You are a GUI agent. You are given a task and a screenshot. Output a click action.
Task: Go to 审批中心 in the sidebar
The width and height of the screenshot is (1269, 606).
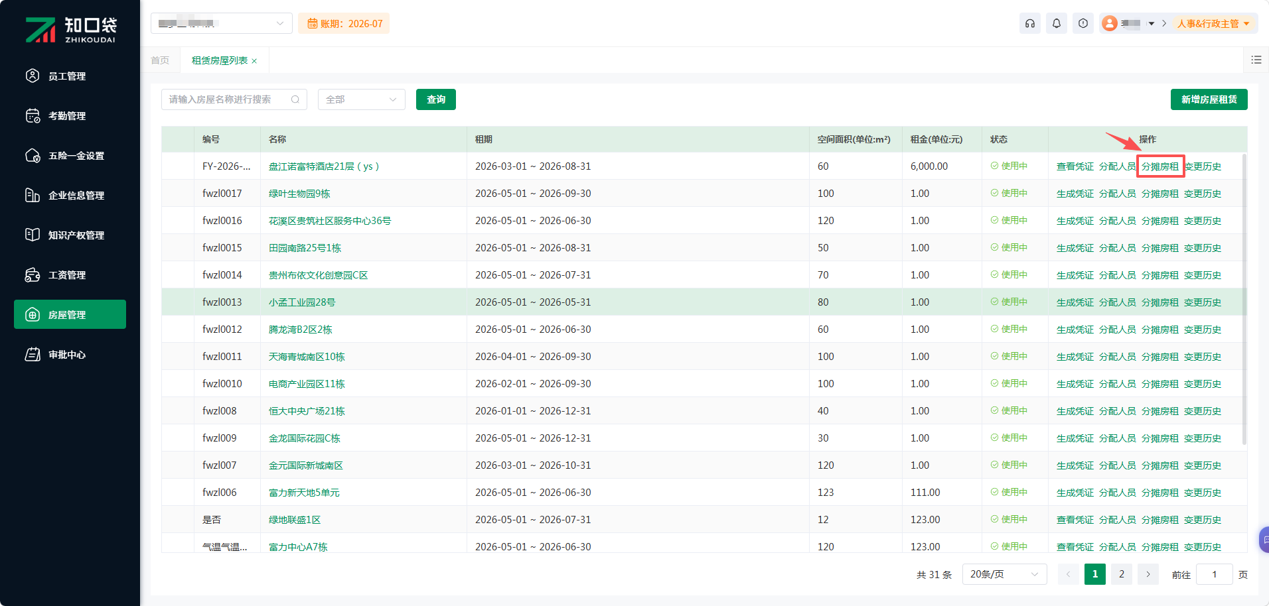point(70,354)
